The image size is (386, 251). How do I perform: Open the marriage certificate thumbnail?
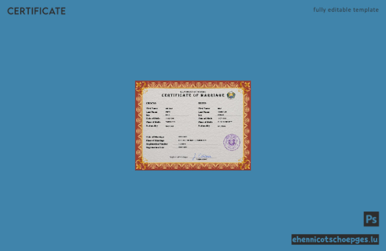click(193, 125)
